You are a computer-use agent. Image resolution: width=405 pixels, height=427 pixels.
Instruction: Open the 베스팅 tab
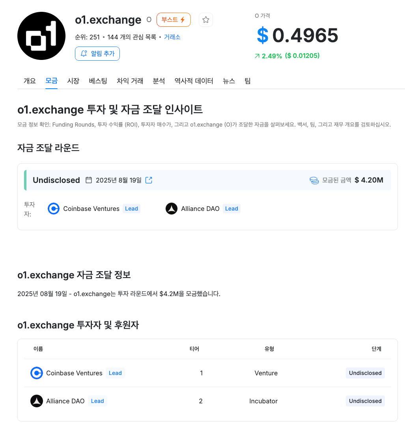coord(98,81)
